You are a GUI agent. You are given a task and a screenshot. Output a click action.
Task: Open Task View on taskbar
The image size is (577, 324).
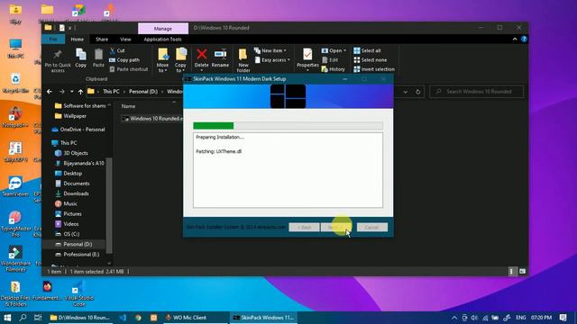pyautogui.click(x=38, y=318)
